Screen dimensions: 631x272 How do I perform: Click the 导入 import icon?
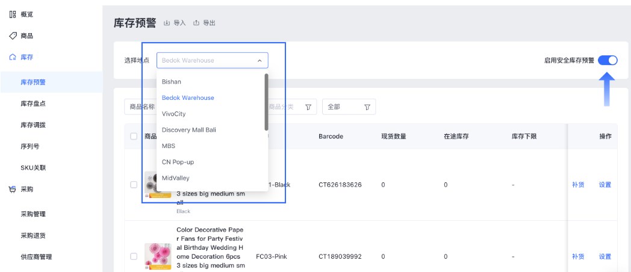167,23
